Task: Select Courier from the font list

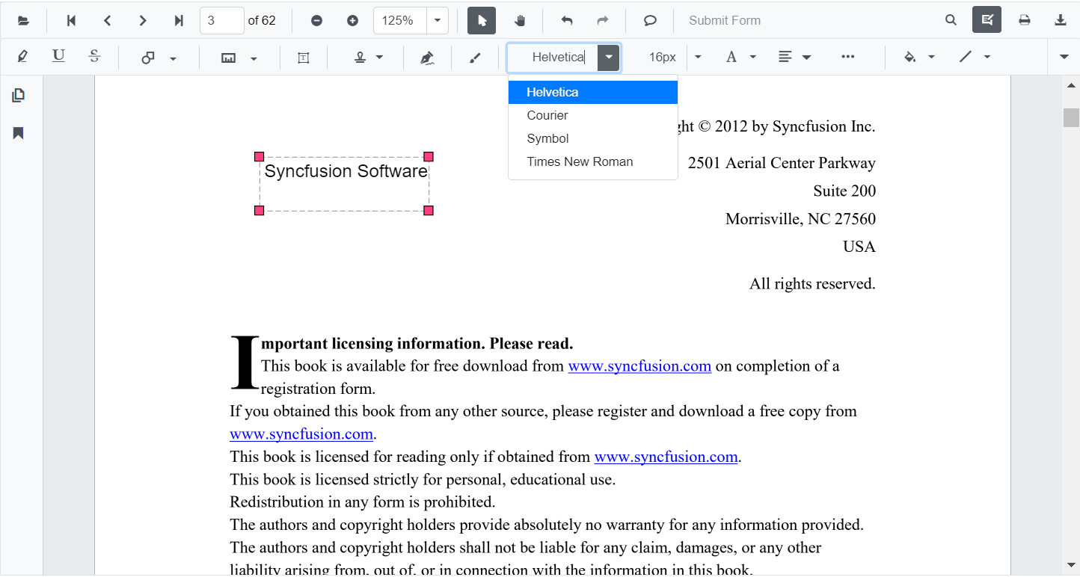Action: point(547,115)
